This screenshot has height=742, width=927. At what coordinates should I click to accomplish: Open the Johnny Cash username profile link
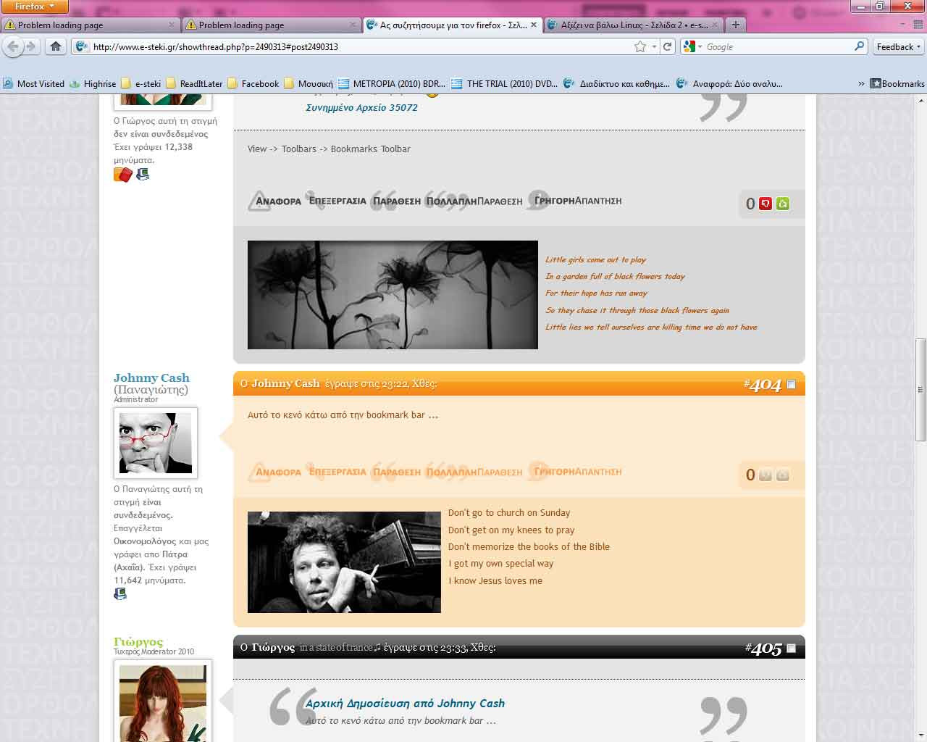(x=151, y=378)
